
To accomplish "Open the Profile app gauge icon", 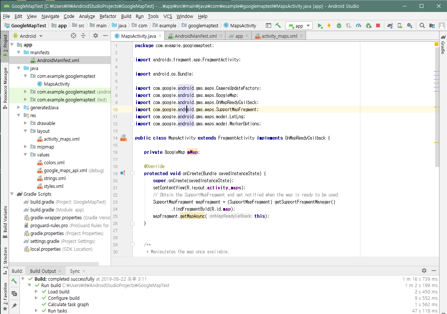I will [x=358, y=25].
